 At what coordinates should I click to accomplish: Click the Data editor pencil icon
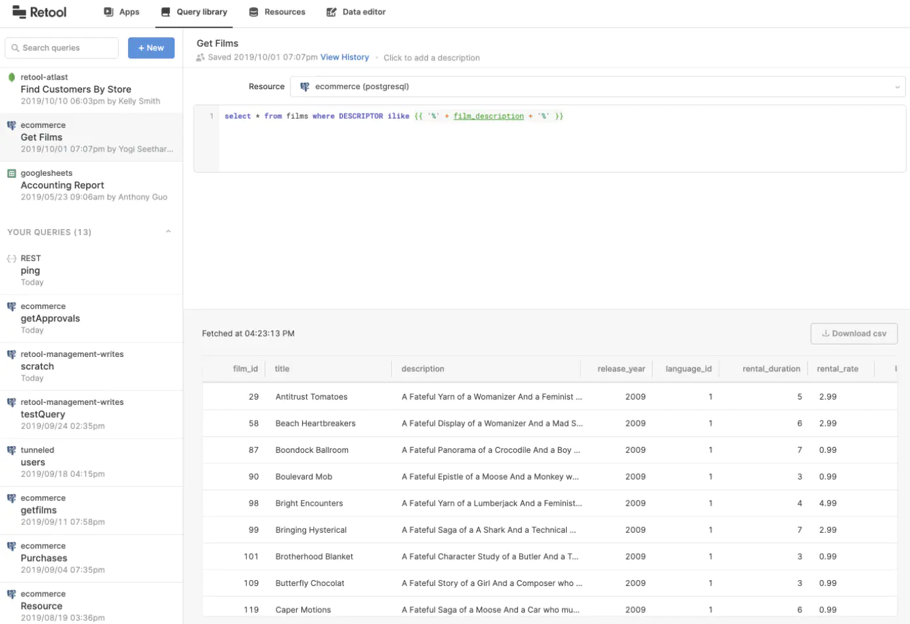tap(332, 12)
